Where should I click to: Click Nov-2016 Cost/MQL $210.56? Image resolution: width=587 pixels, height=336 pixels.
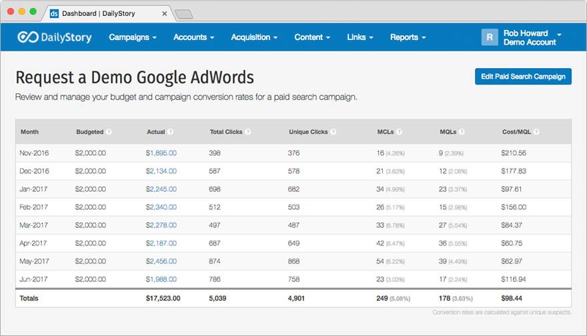click(x=514, y=153)
